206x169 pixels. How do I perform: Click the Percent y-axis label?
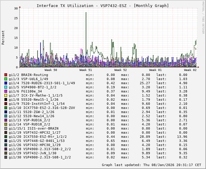pos(3,38)
